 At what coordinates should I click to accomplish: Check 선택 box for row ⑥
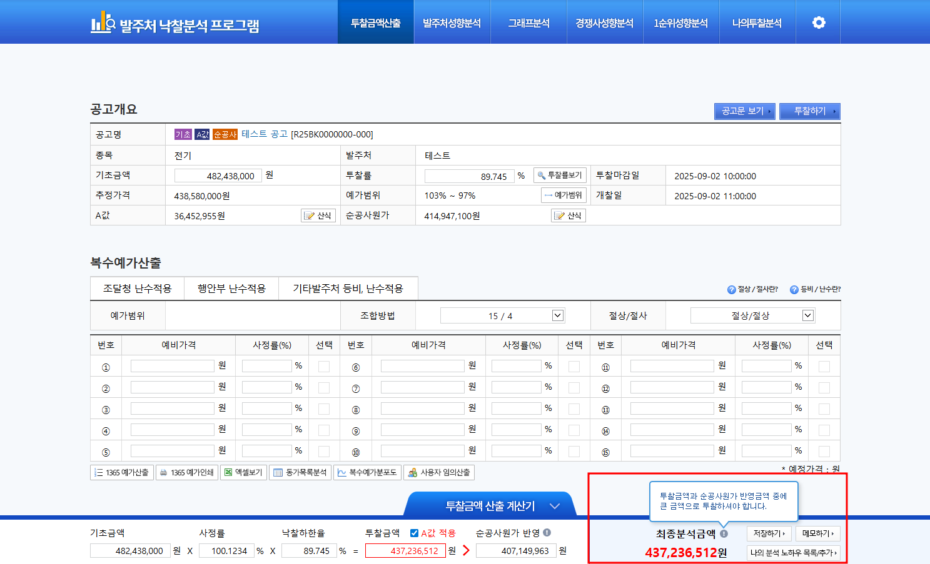pyautogui.click(x=574, y=367)
